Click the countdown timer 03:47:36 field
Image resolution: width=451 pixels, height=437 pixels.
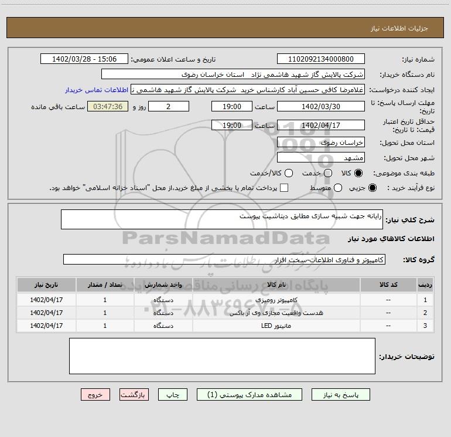[108, 106]
